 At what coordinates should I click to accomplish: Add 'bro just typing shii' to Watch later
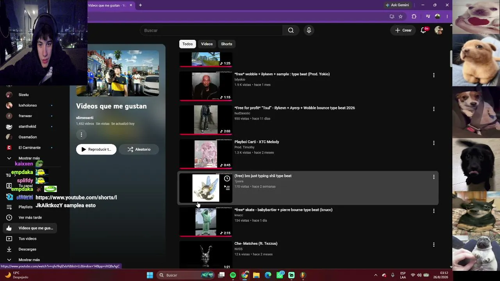pos(227,178)
